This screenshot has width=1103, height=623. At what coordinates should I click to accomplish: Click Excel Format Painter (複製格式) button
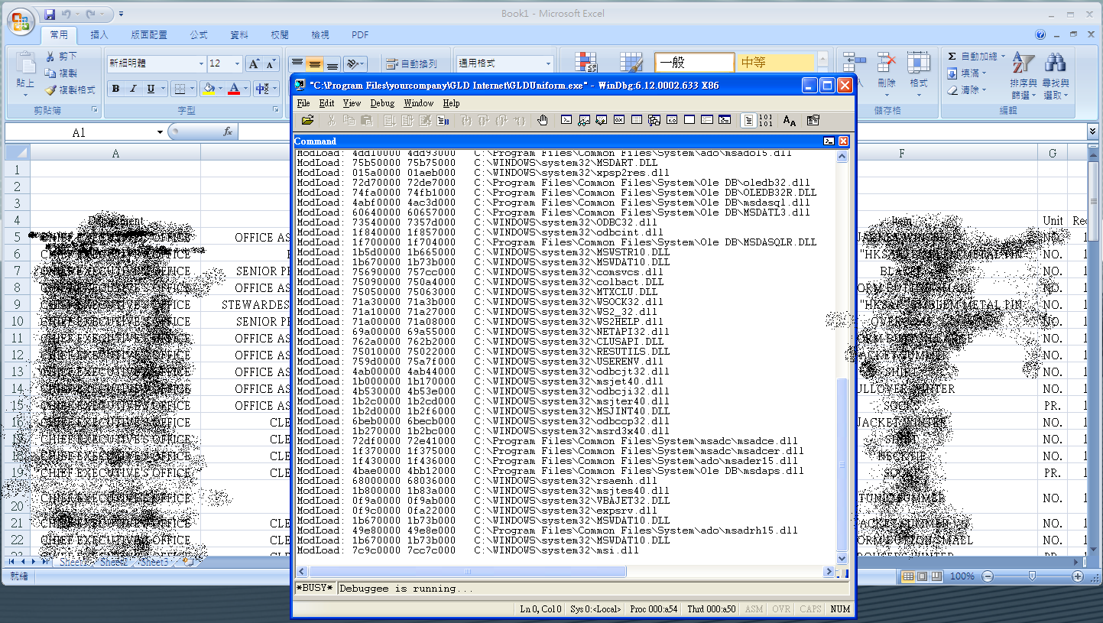(70, 90)
